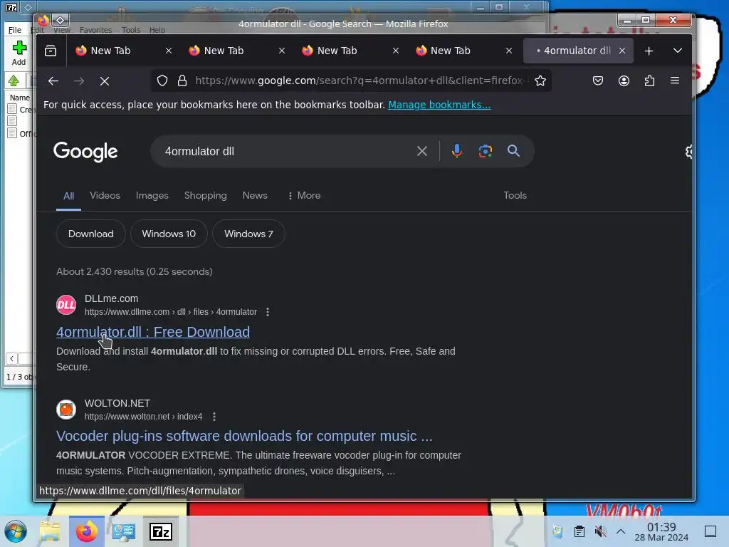Open File Explorer from the taskbar
729x547 pixels.
click(50, 531)
